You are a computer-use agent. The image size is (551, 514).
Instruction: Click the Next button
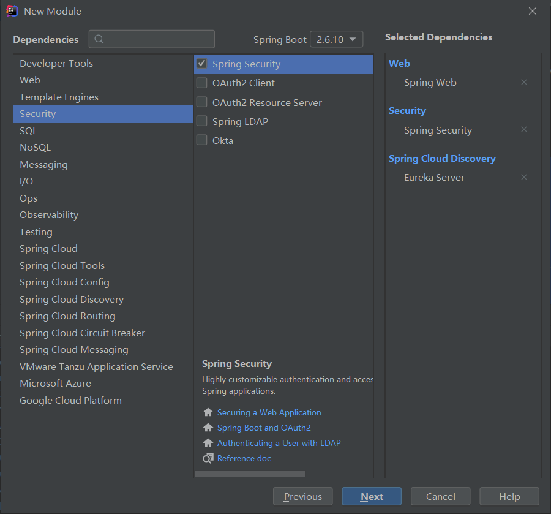pos(372,496)
